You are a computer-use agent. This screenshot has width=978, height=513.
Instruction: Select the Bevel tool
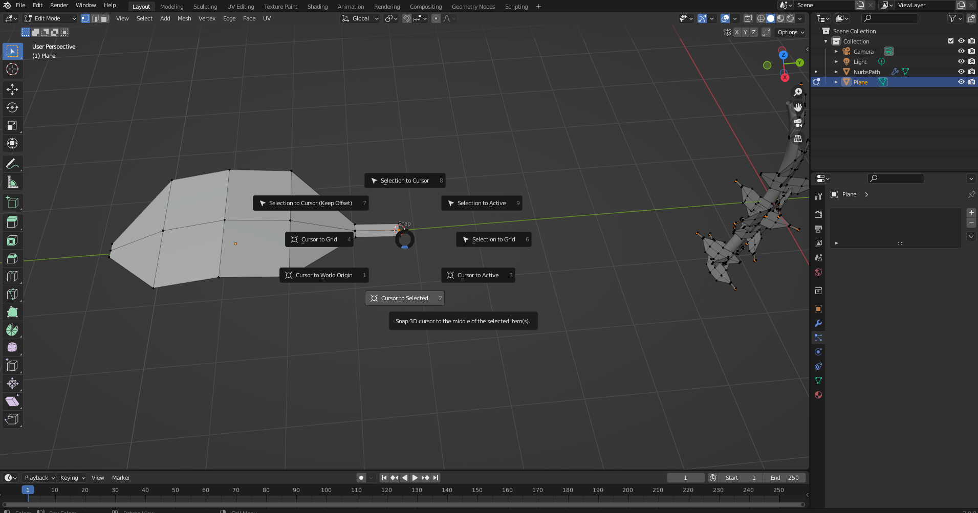[x=12, y=258]
